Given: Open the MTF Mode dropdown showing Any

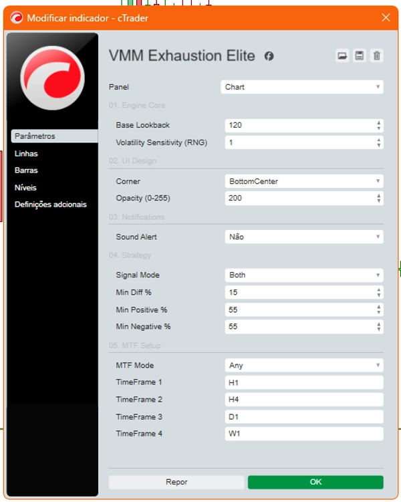Looking at the screenshot, I should [x=304, y=365].
